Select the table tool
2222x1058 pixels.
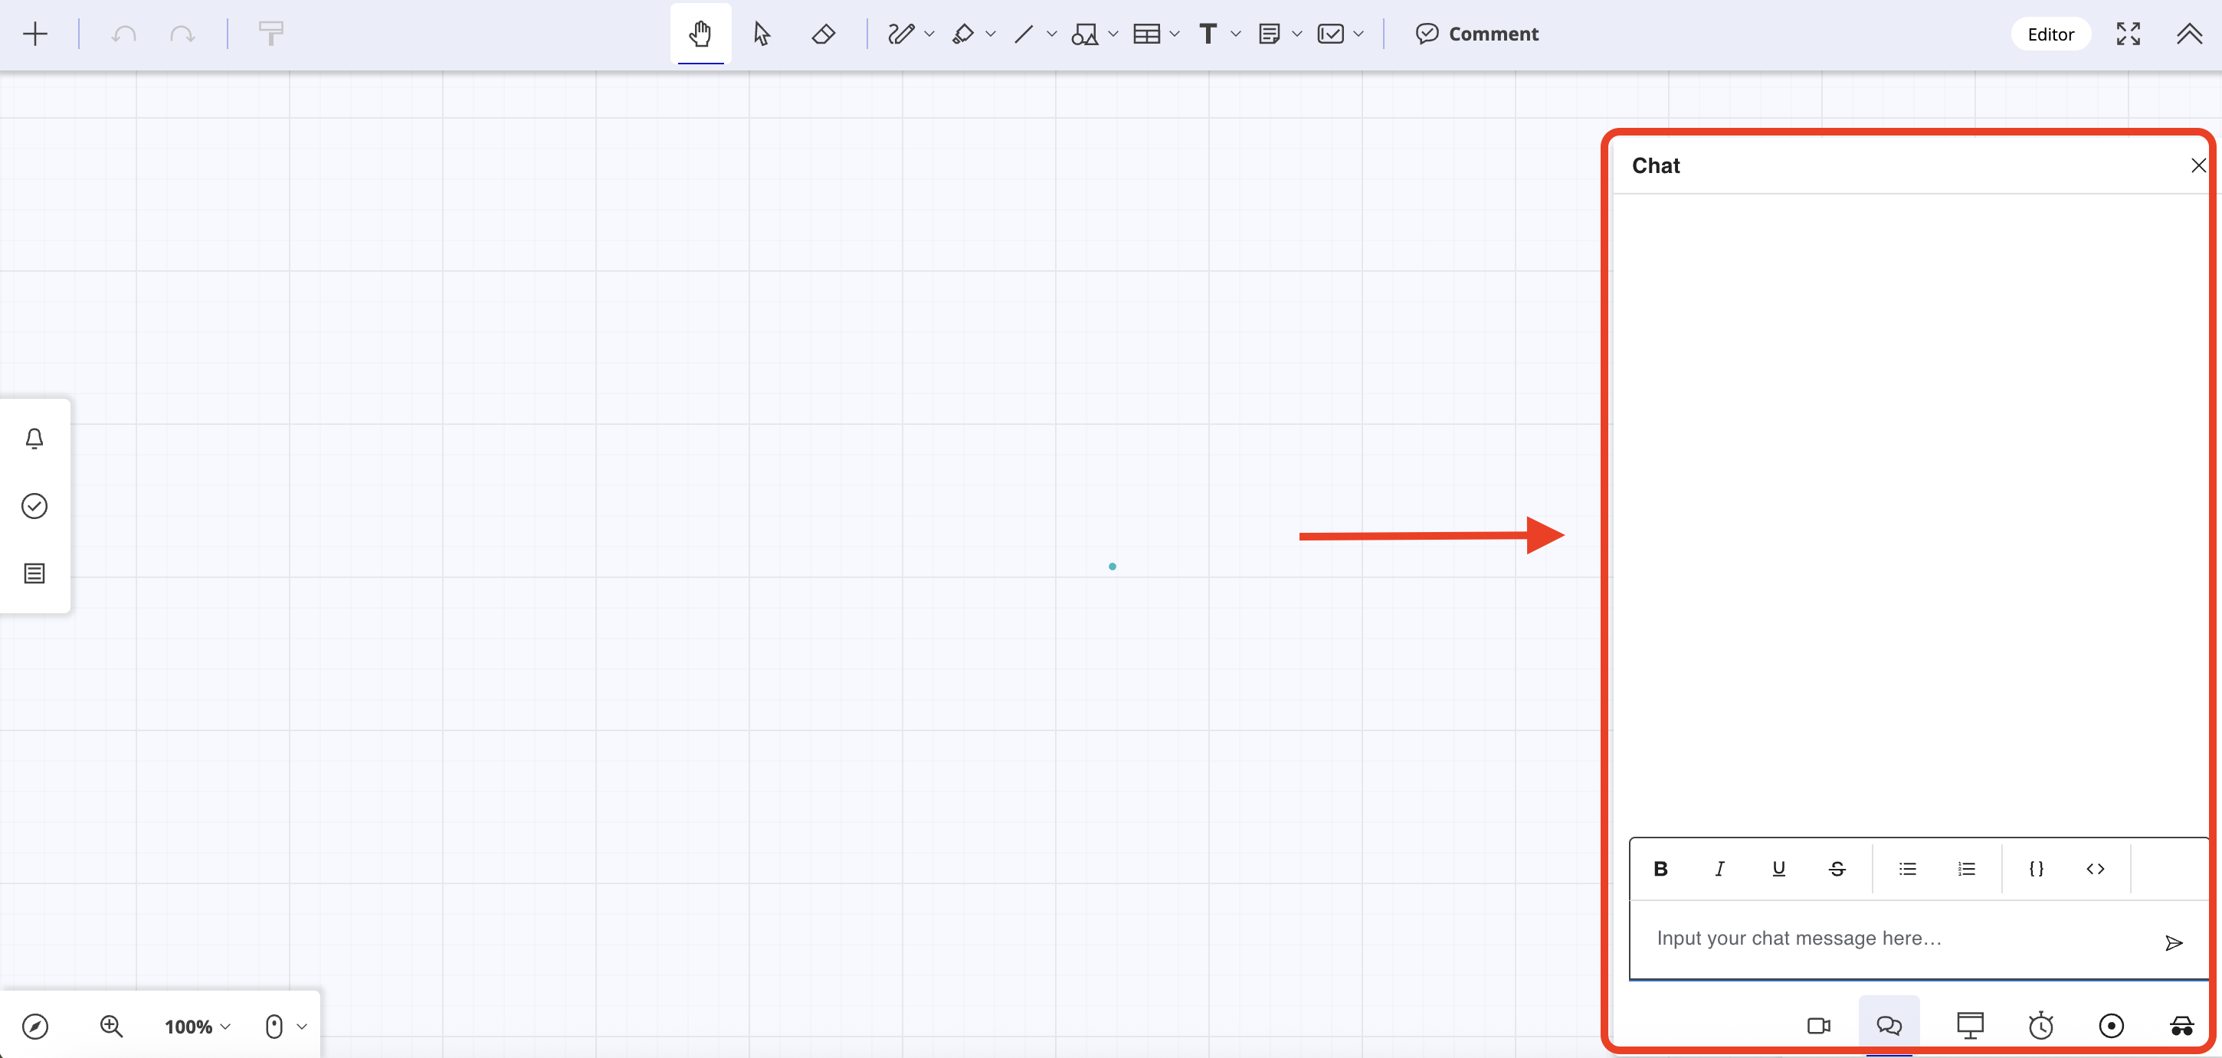point(1146,34)
